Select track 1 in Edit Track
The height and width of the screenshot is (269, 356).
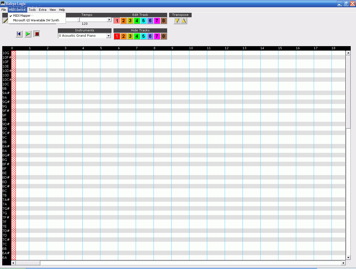(117, 21)
